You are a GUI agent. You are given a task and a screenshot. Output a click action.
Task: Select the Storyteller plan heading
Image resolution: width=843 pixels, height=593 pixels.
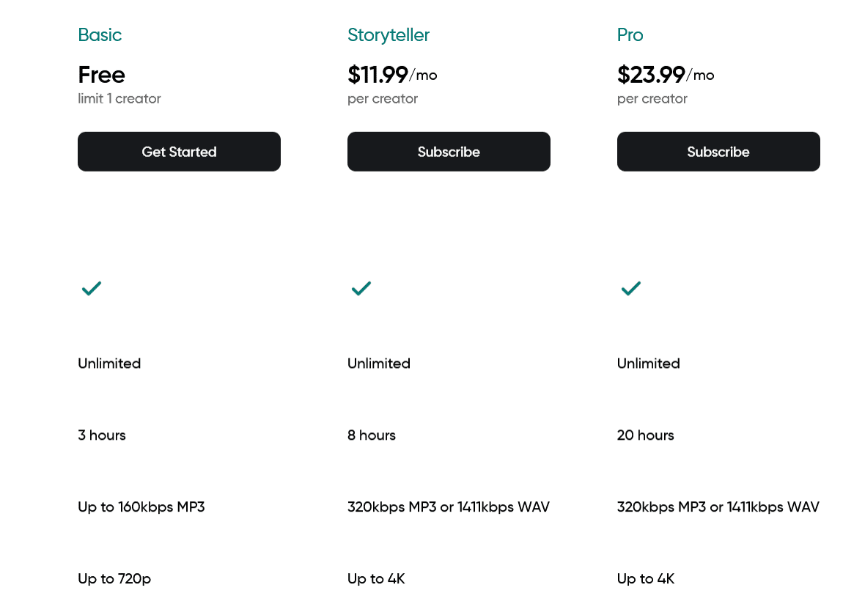(389, 35)
